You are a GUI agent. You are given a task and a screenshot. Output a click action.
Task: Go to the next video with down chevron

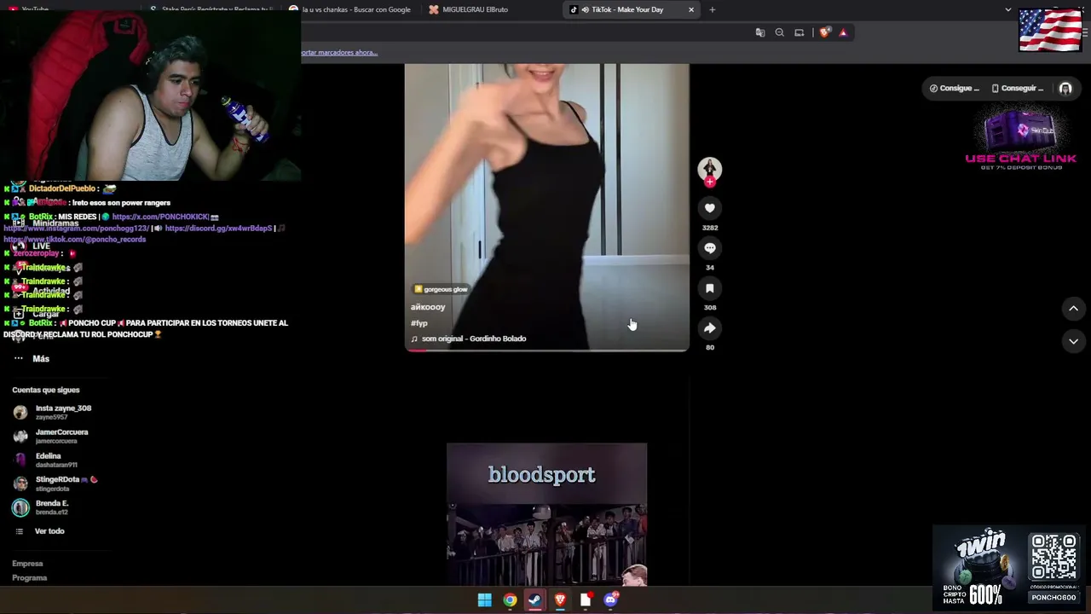tap(1073, 341)
